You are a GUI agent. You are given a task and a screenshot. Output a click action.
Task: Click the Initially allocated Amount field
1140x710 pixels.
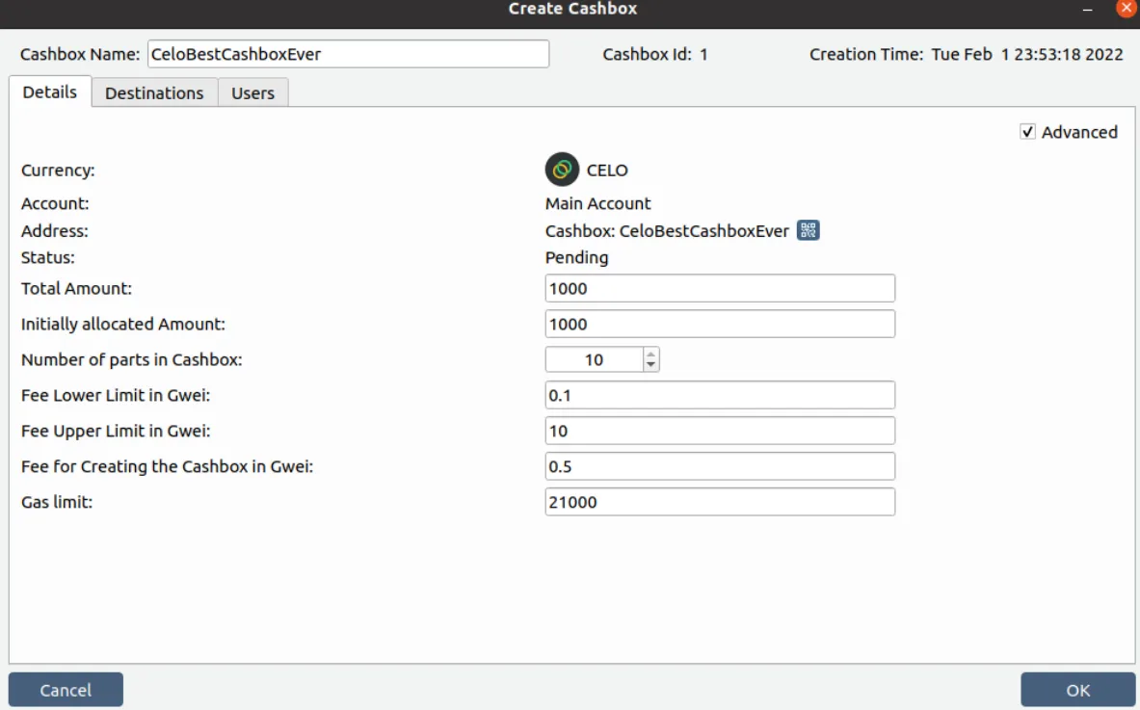point(720,324)
